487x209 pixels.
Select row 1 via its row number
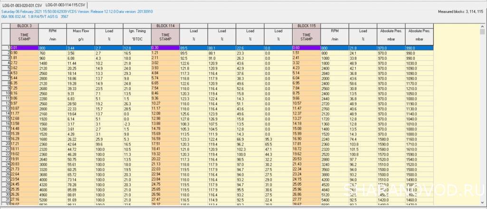pyautogui.click(x=6, y=48)
